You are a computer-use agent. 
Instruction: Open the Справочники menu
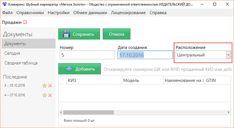pyautogui.click(x=30, y=13)
